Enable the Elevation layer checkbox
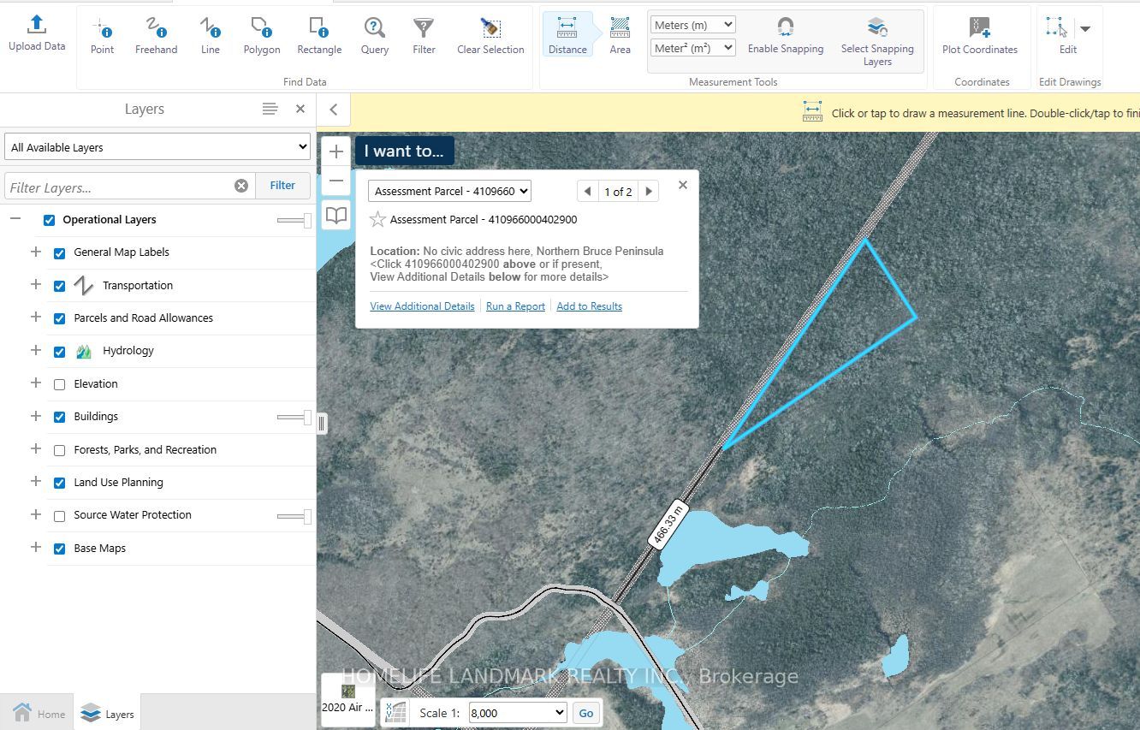Screen dimensions: 1140x730 pyautogui.click(x=60, y=384)
